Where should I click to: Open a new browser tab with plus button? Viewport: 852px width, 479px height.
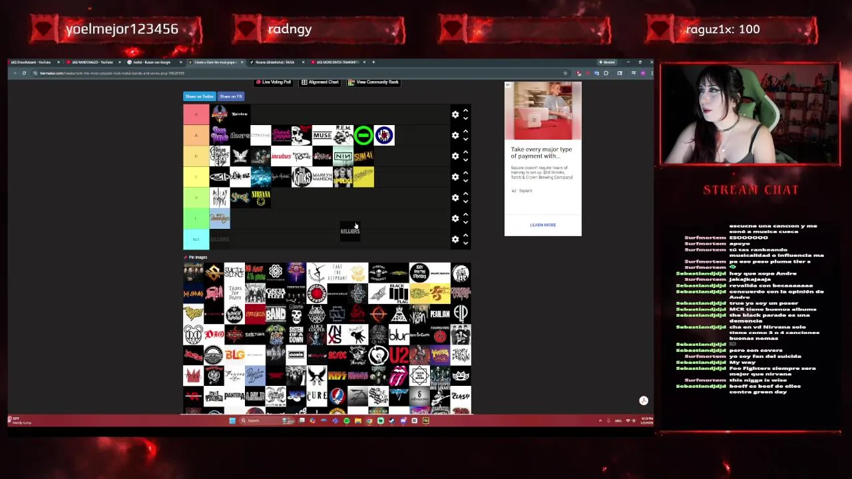point(373,62)
